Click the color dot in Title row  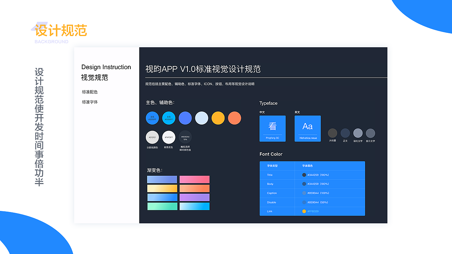(304, 175)
